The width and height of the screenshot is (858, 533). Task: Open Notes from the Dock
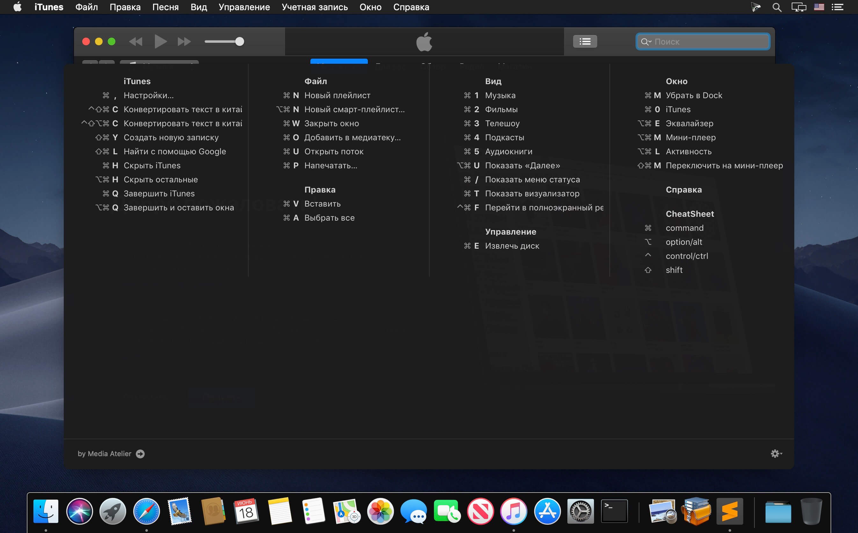click(280, 511)
